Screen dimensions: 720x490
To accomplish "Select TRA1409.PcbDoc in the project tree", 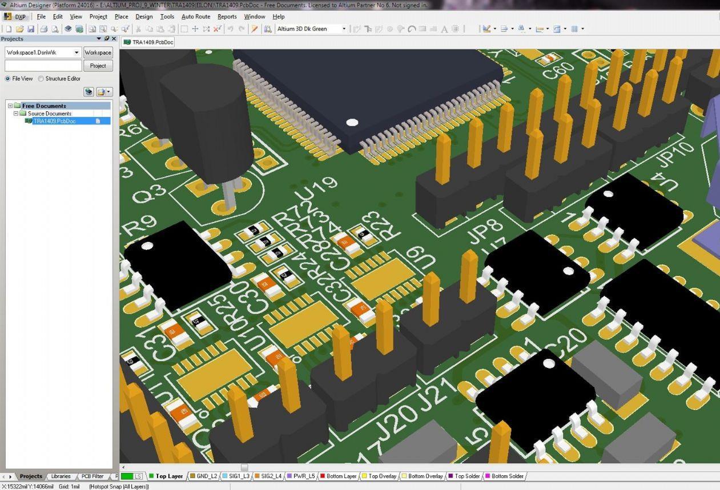I will point(54,121).
